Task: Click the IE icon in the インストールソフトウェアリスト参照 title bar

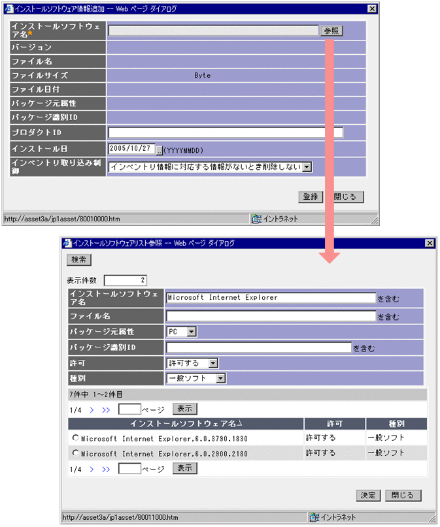Action: point(67,243)
